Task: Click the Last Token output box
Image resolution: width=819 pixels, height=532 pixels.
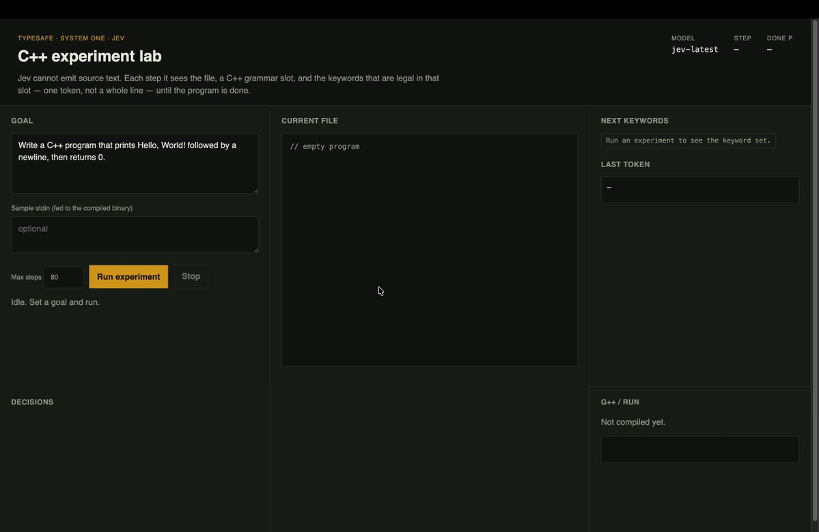Action: [x=700, y=190]
